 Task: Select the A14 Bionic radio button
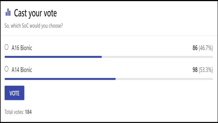pyautogui.click(x=7, y=69)
